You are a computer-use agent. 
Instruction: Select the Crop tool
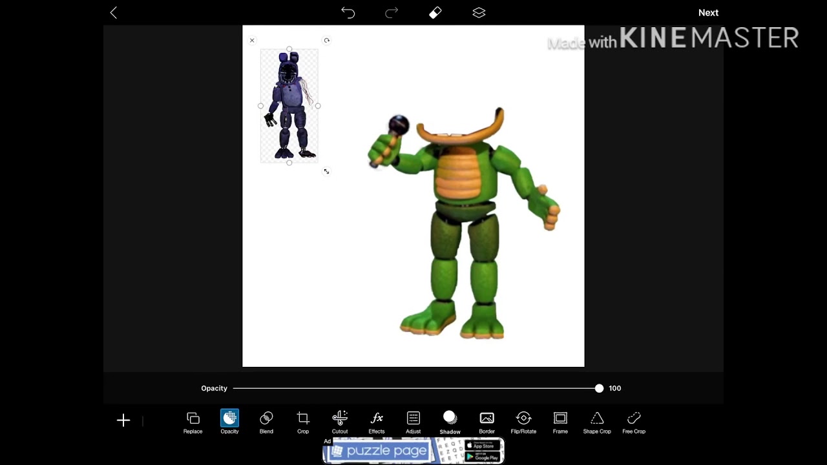(303, 422)
